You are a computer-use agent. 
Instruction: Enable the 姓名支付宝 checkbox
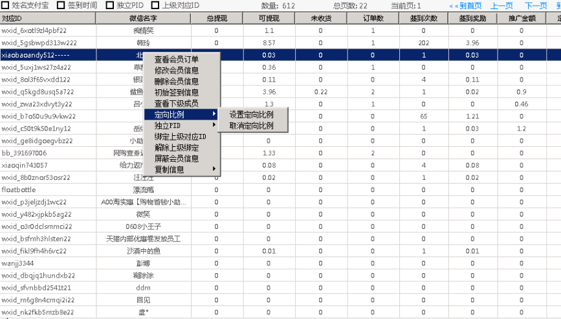pos(5,5)
